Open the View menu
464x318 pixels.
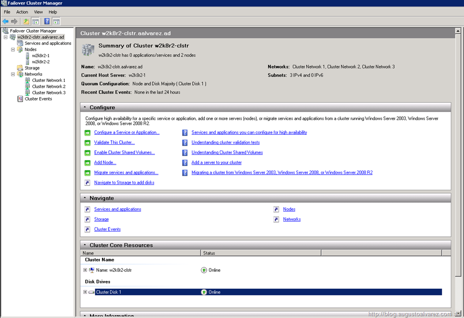[39, 12]
